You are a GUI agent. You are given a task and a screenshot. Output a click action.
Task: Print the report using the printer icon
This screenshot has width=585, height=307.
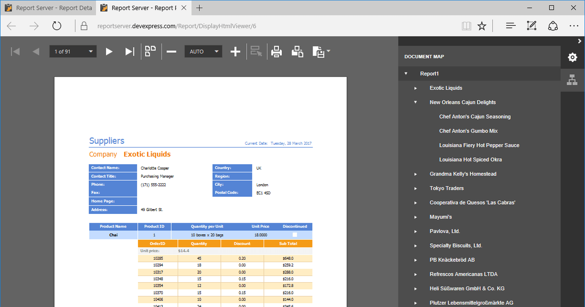point(276,51)
